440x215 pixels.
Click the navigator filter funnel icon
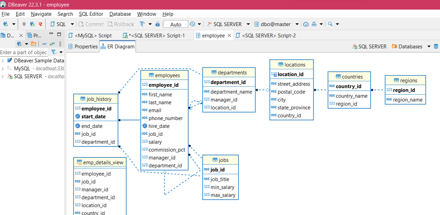[x=54, y=52]
